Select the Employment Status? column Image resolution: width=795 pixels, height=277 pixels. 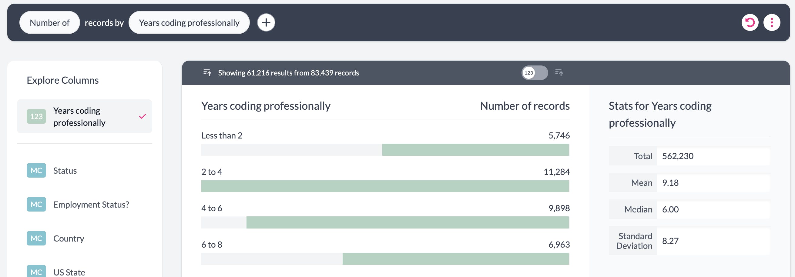click(91, 204)
